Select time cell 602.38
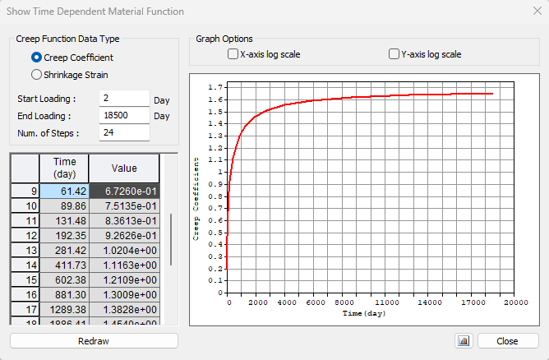 [64, 279]
